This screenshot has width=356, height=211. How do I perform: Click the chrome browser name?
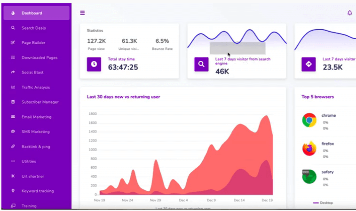click(329, 115)
